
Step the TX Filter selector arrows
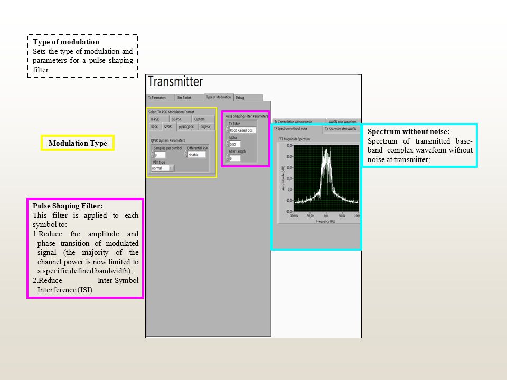(227, 130)
